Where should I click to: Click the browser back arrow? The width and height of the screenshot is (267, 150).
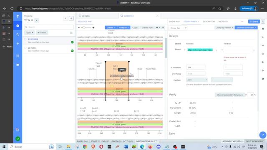coord(5,8)
